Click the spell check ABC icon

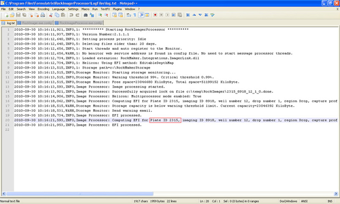(x=212, y=15)
